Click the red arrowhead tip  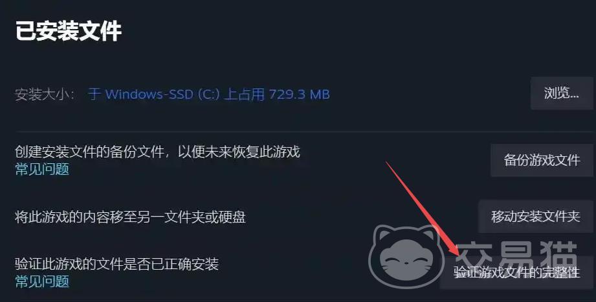[458, 254]
